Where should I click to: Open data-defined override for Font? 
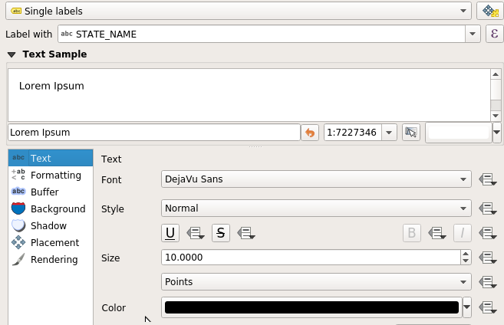coord(487,179)
